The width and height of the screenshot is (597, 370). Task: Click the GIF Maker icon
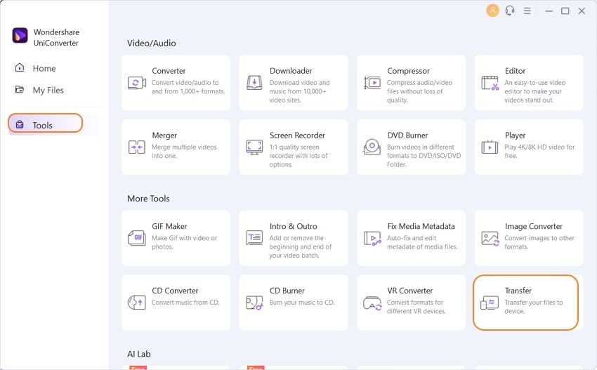point(137,238)
